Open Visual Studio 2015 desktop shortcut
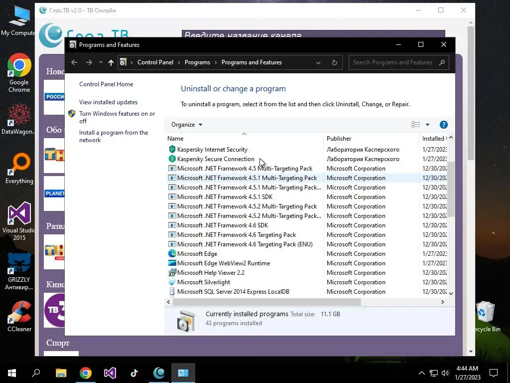Image resolution: width=510 pixels, height=383 pixels. [19, 221]
